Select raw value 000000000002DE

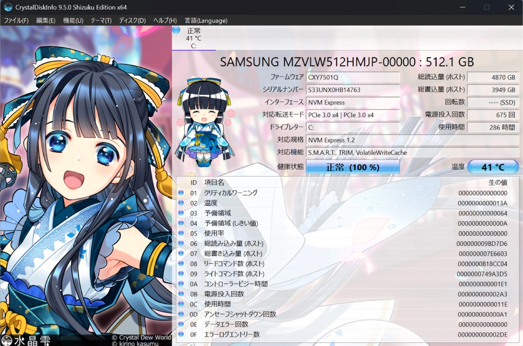pyautogui.click(x=483, y=335)
